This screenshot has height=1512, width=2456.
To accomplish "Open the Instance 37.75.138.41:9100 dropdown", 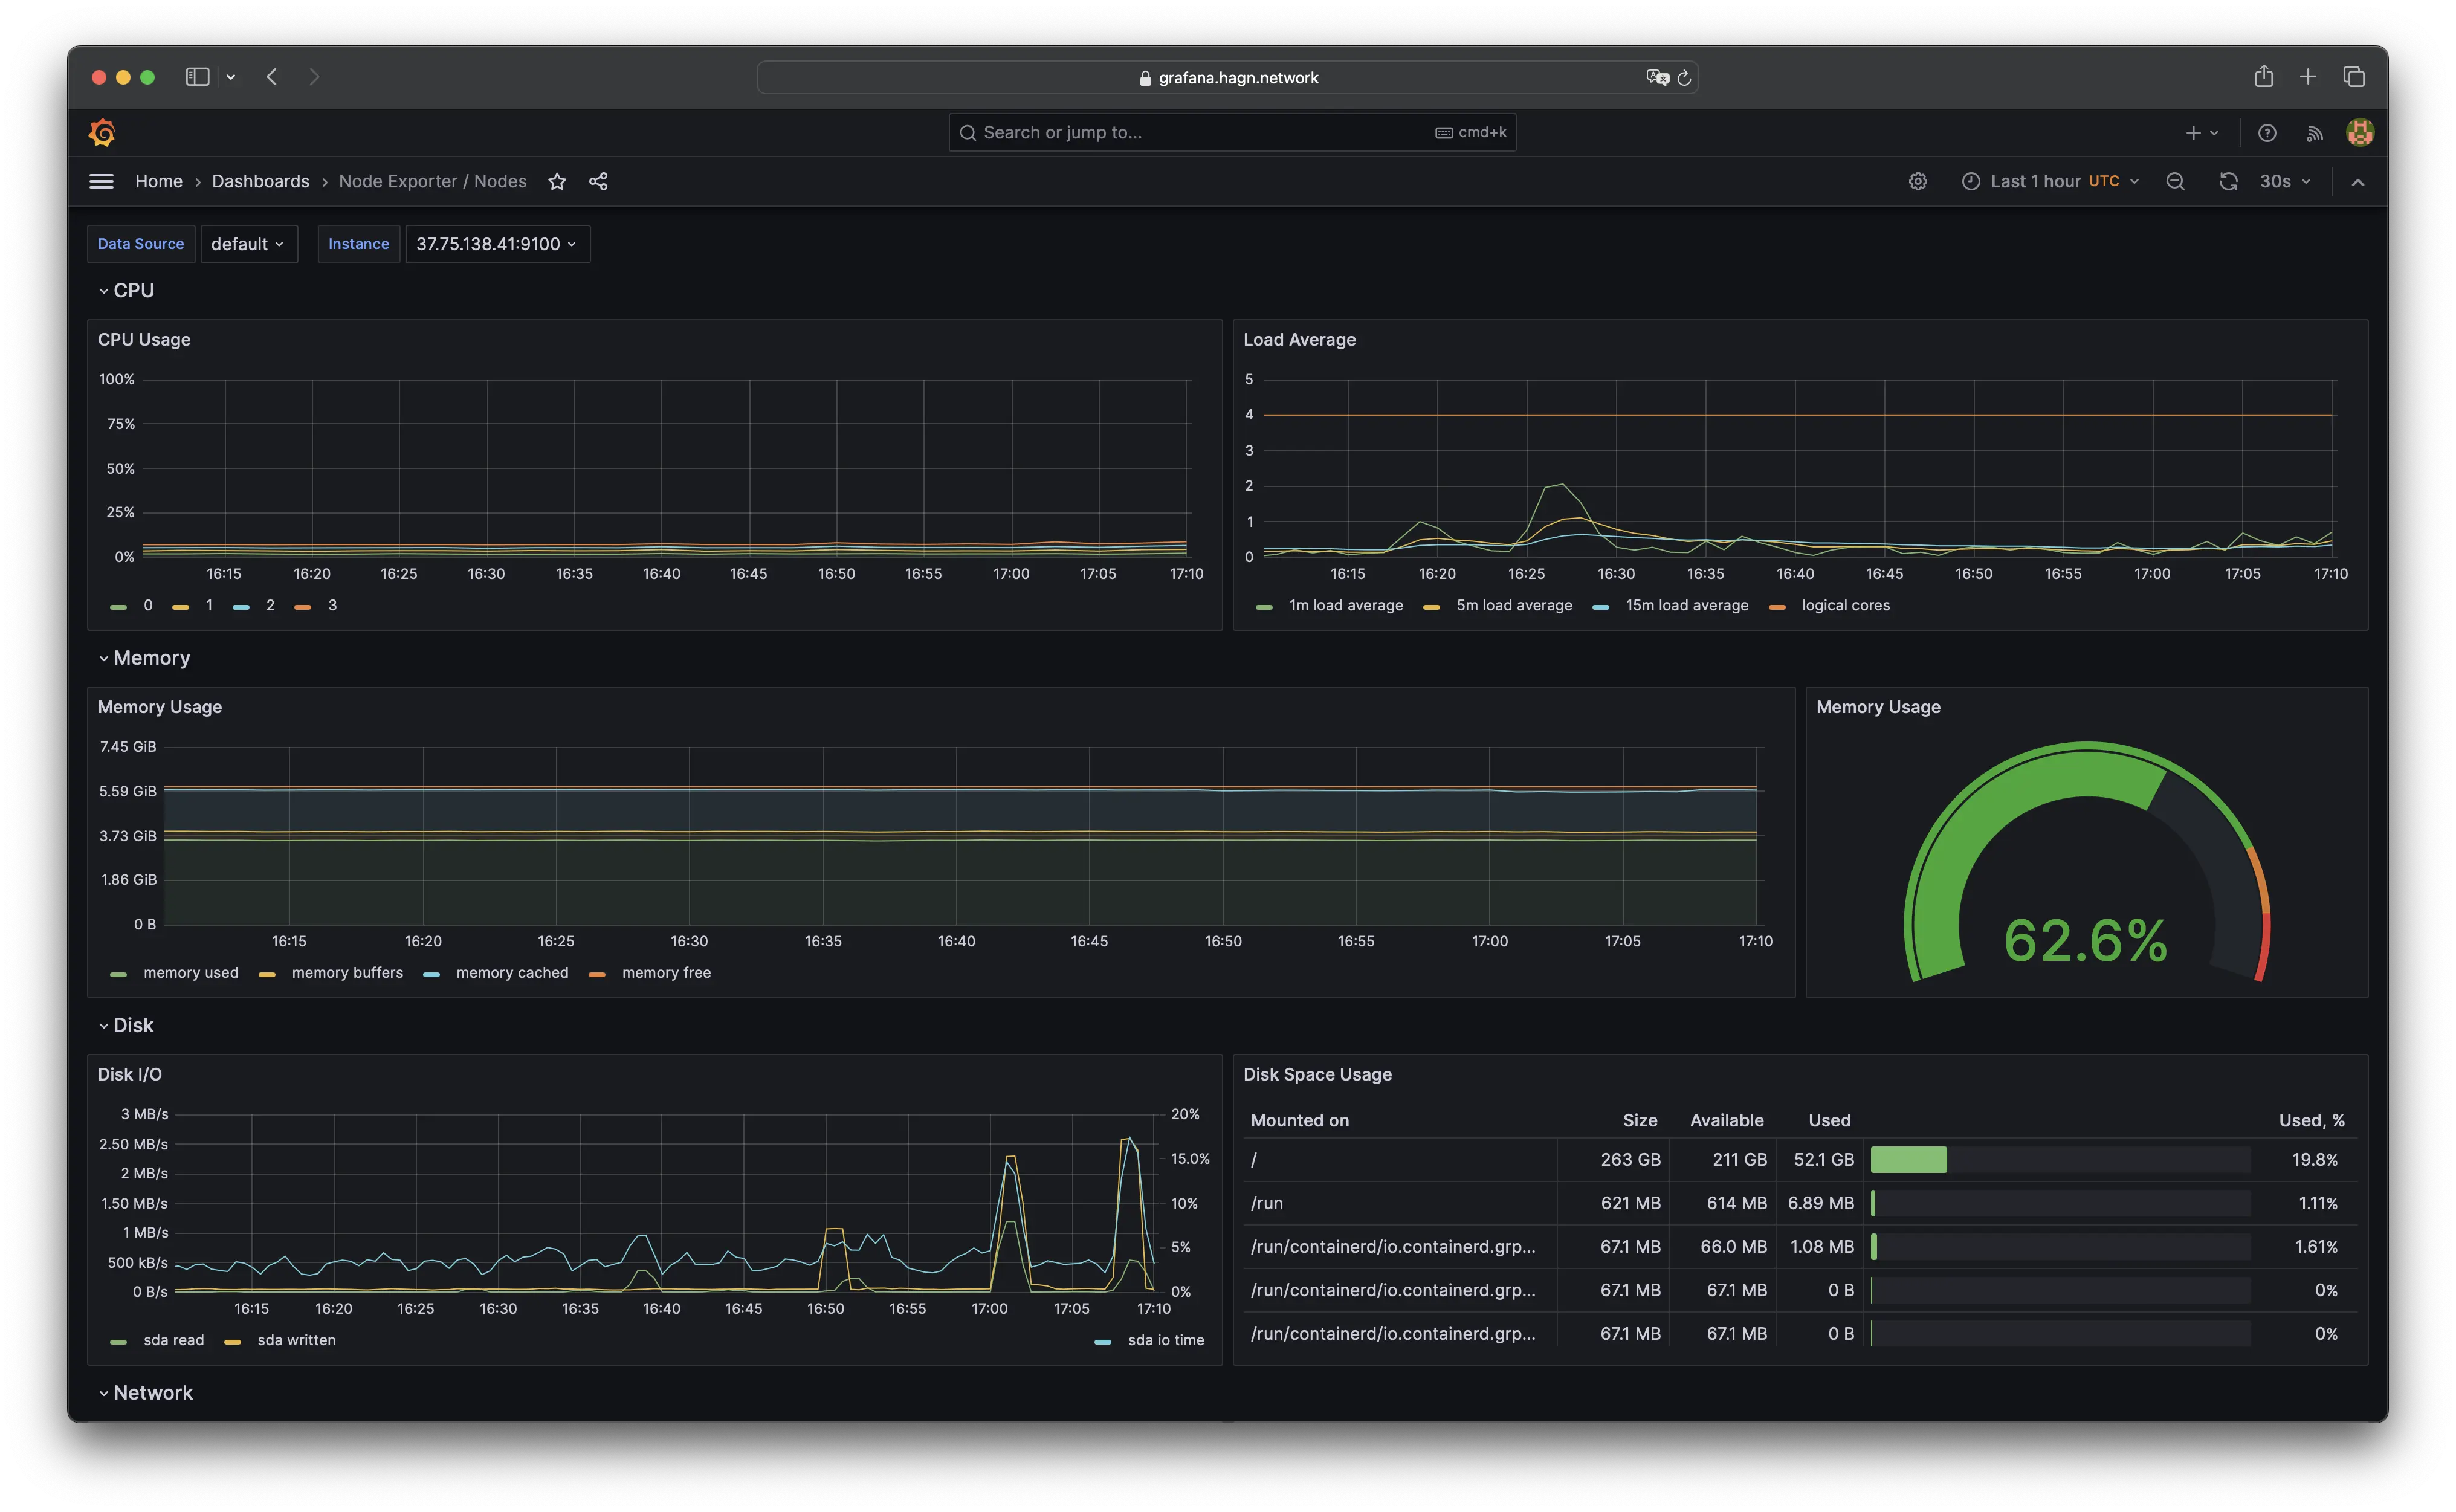I will [x=497, y=244].
